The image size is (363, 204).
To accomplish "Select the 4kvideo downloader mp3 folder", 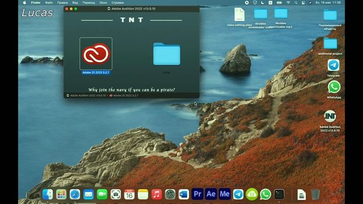I will 281,14.
